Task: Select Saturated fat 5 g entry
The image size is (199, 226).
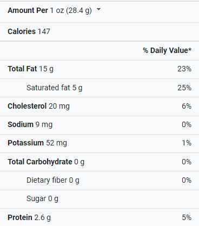Action: click(x=55, y=88)
